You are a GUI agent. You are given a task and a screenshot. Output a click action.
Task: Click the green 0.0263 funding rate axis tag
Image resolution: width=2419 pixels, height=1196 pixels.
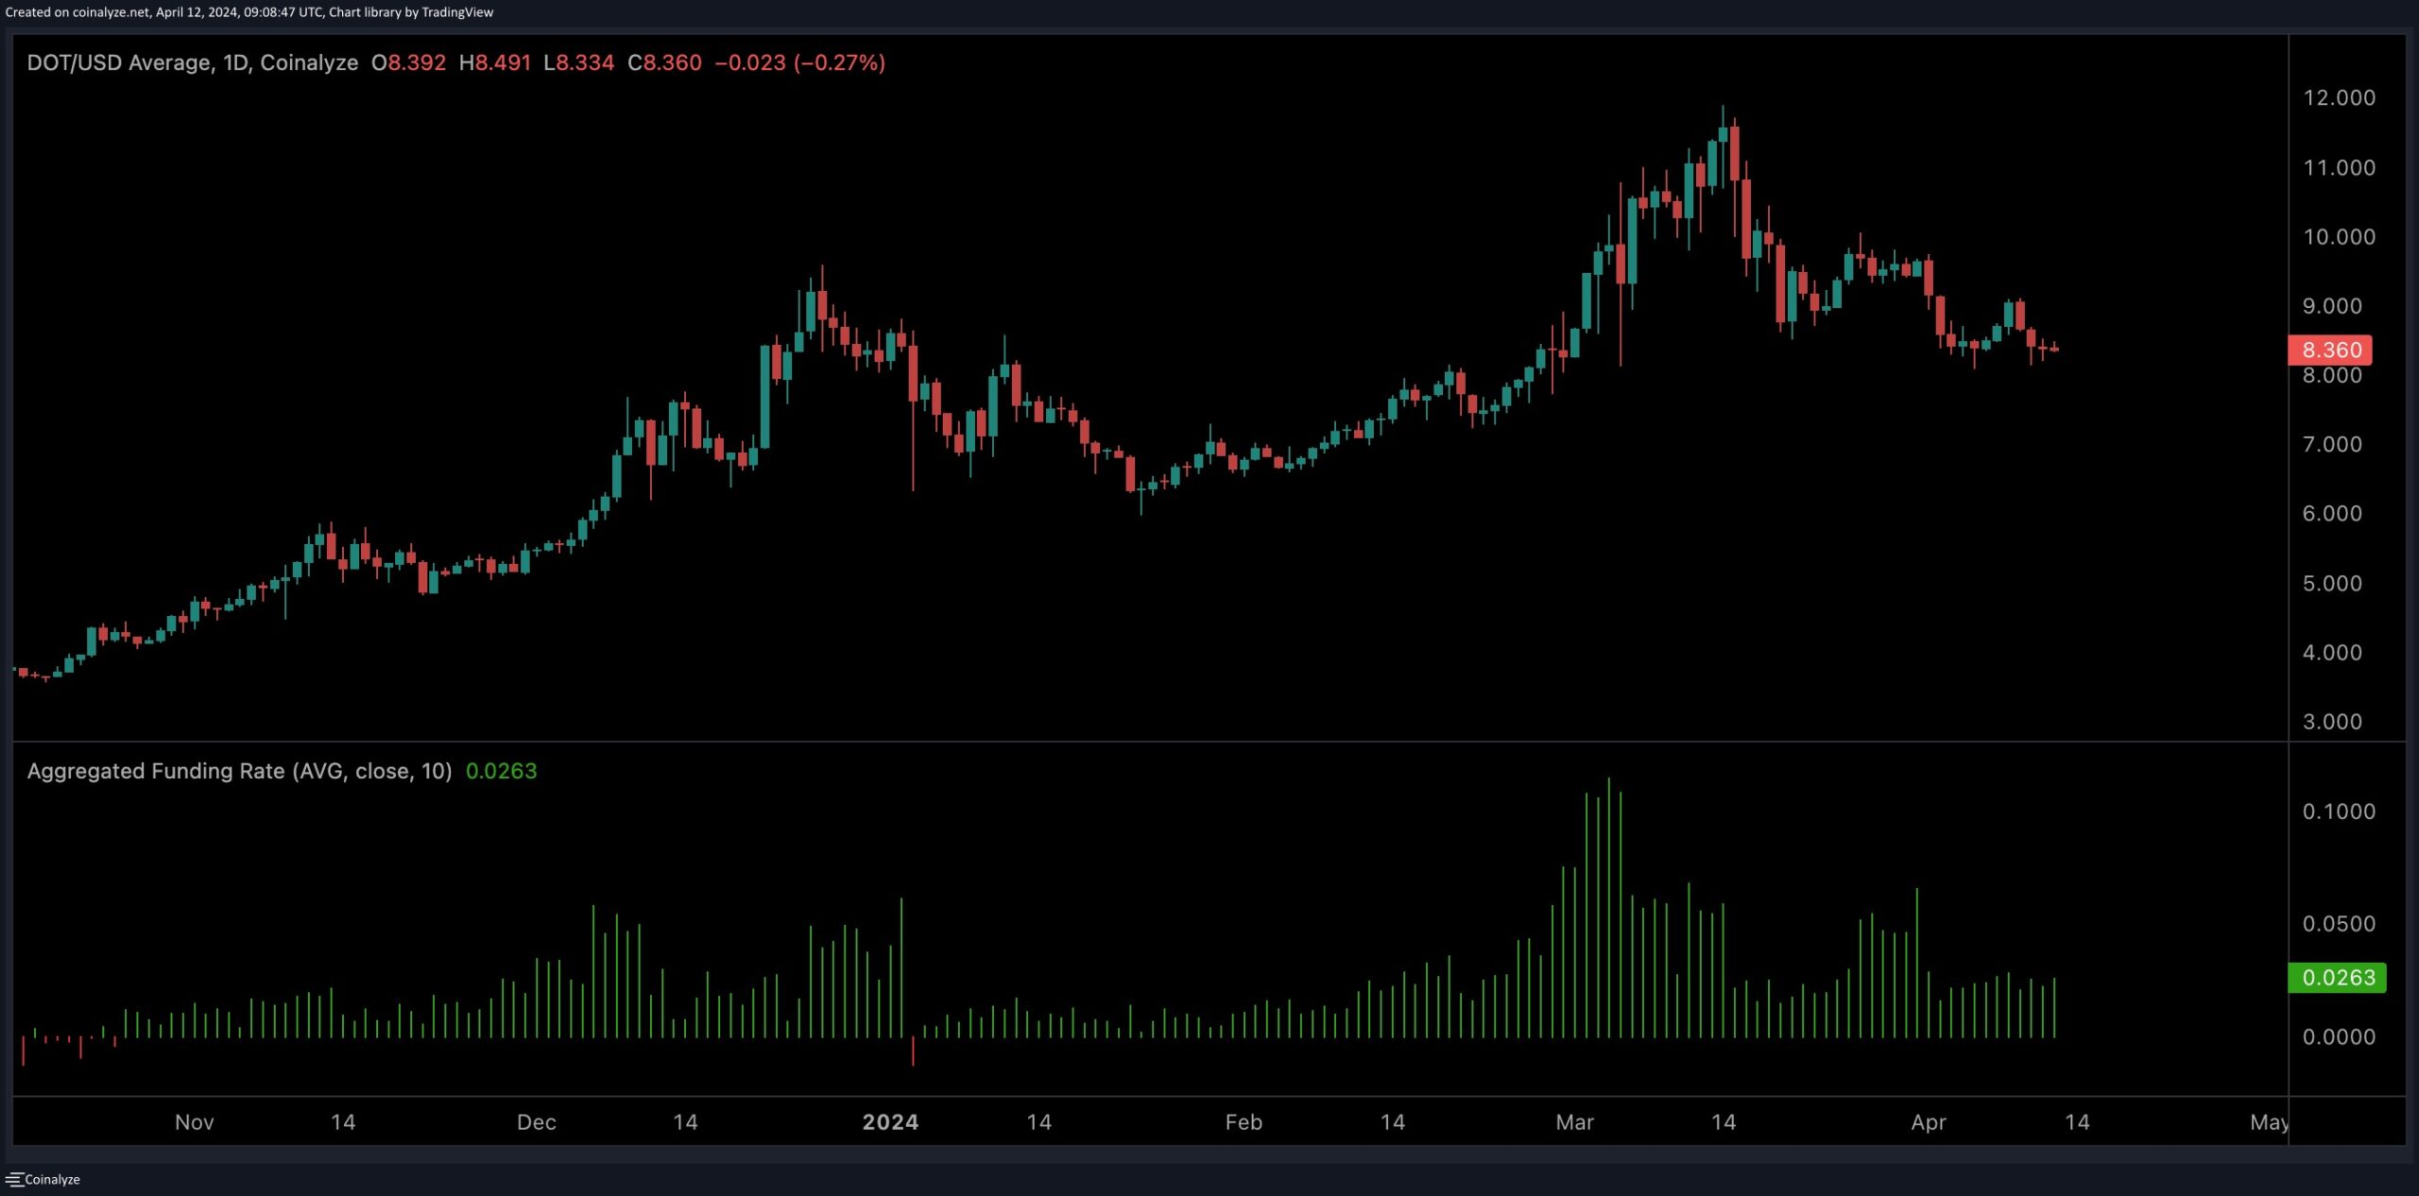point(2337,977)
